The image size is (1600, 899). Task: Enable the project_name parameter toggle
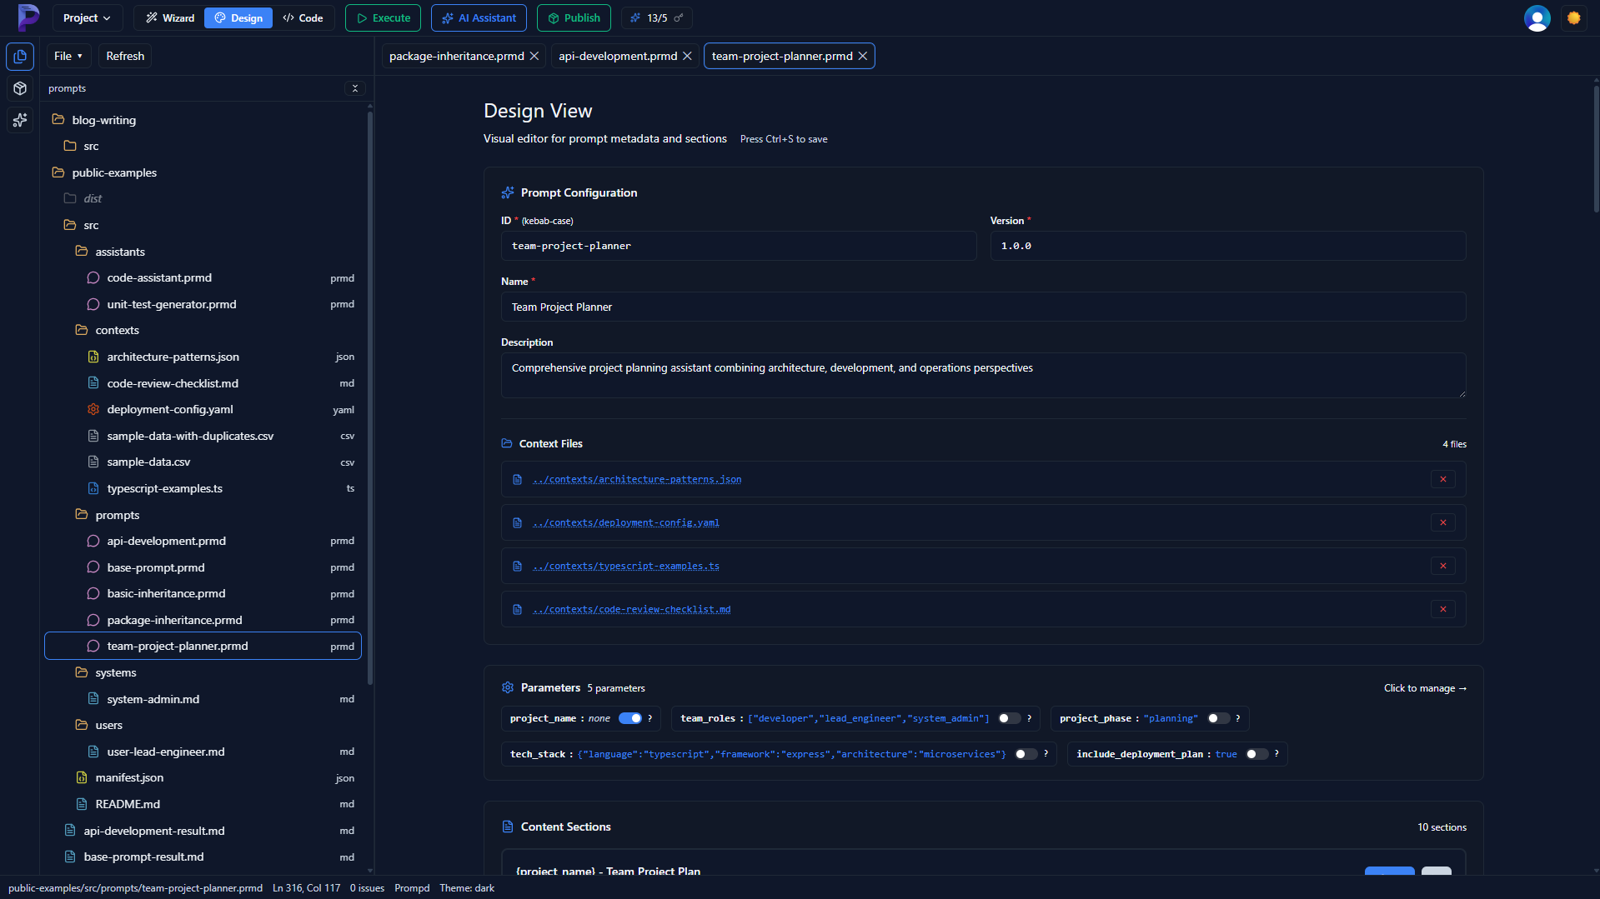coord(632,717)
